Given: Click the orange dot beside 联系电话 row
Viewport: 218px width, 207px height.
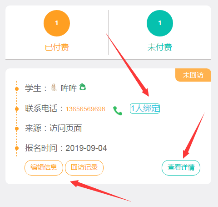Looking at the screenshot, I should pos(17,109).
